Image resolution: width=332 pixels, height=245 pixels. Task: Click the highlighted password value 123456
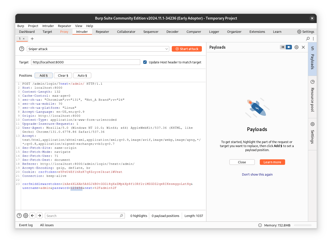[76, 188]
